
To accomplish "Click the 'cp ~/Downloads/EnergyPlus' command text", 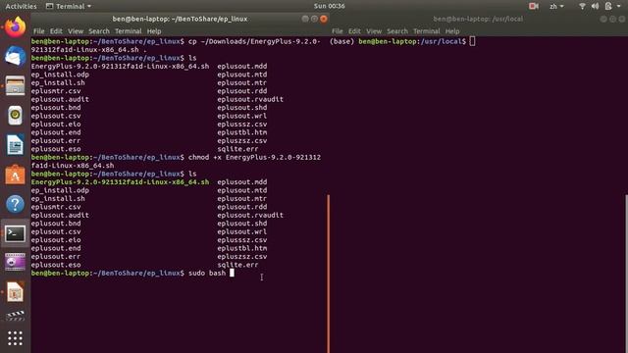I will (x=254, y=41).
